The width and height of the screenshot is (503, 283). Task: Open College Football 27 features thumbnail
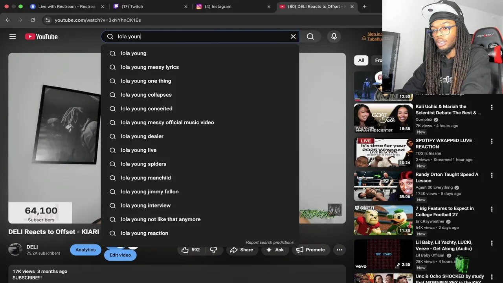tap(384, 221)
